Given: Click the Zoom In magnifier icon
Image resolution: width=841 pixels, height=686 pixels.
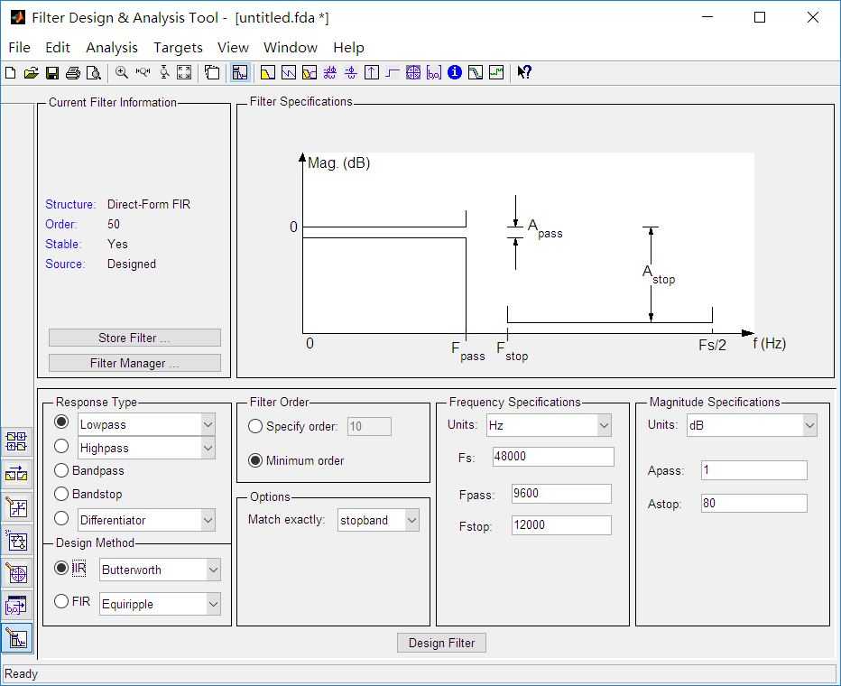Looking at the screenshot, I should (122, 73).
